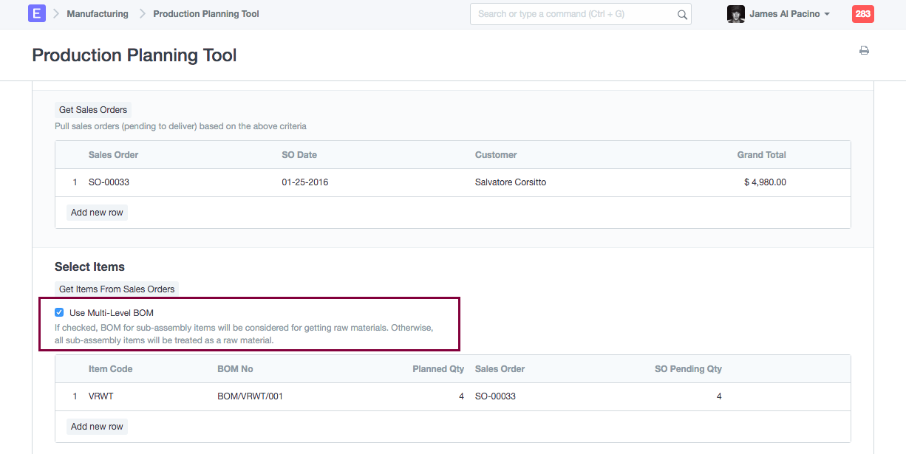Uncheck the Use Multi-Level BOM checkbox

tap(59, 313)
